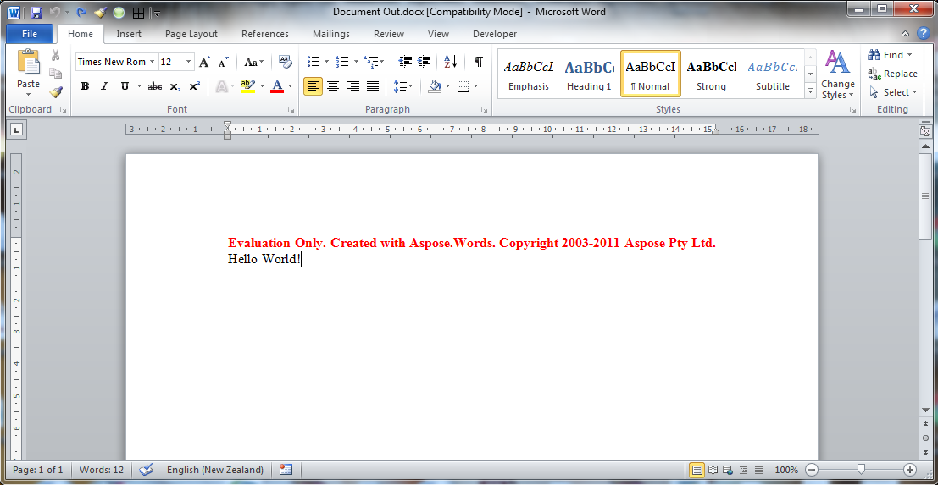Expand the Numbering list dropdown arrow
Screen dimensions: 938x485
point(357,62)
